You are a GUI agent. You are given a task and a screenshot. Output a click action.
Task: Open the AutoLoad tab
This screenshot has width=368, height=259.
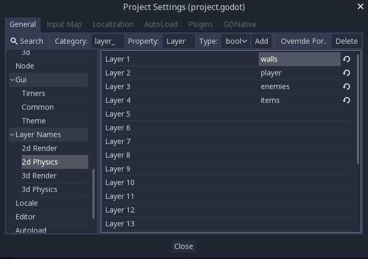(161, 24)
